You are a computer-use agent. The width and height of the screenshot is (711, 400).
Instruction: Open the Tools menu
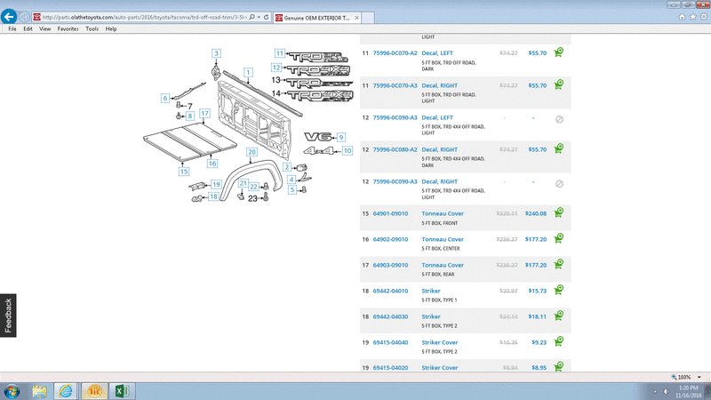(92, 28)
